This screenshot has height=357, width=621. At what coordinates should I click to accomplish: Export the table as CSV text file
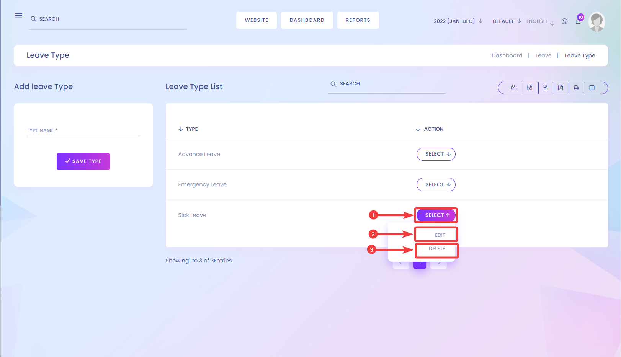[546, 88]
